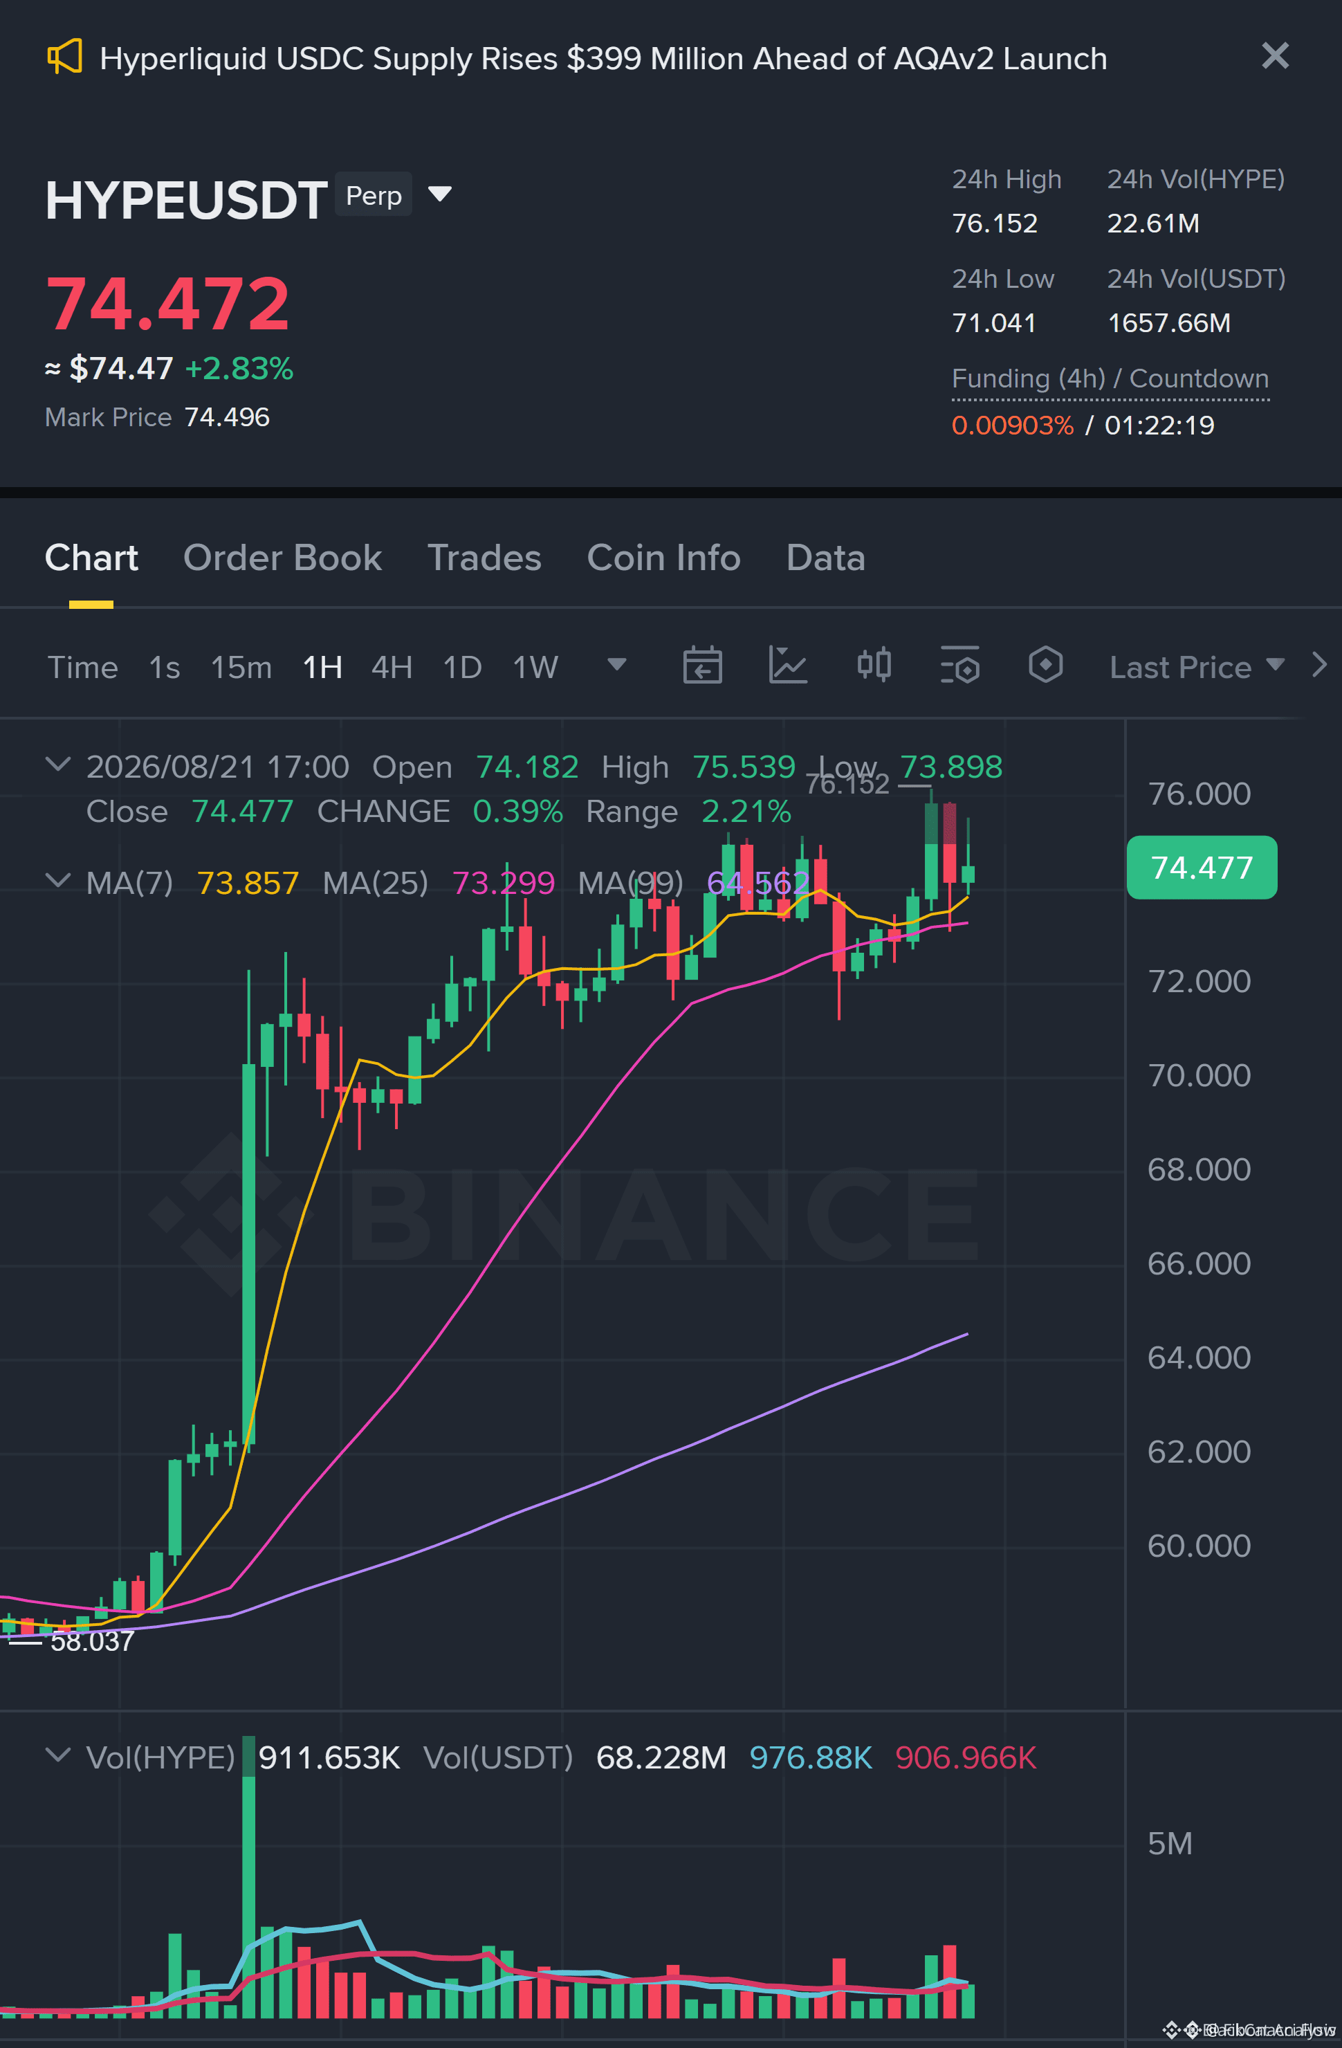This screenshot has width=1342, height=2048.
Task: Select the 1H chart interval
Action: (x=322, y=667)
